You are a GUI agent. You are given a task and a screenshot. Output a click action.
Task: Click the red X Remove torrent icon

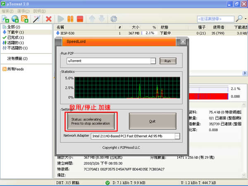click(x=49, y=19)
